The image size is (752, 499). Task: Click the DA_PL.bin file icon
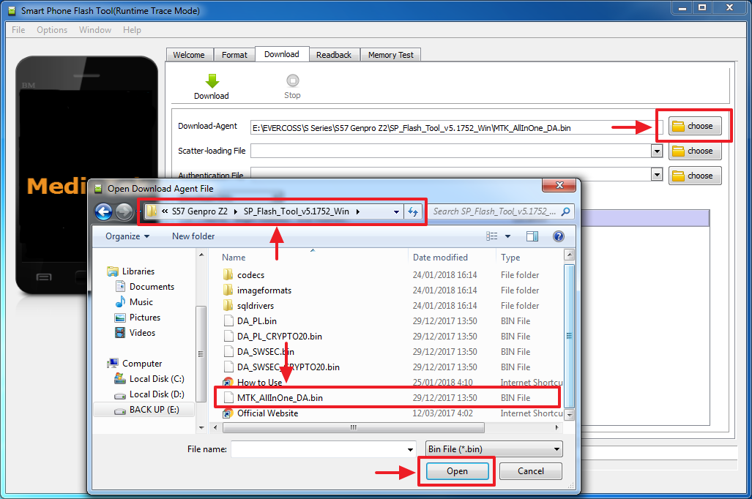point(228,320)
